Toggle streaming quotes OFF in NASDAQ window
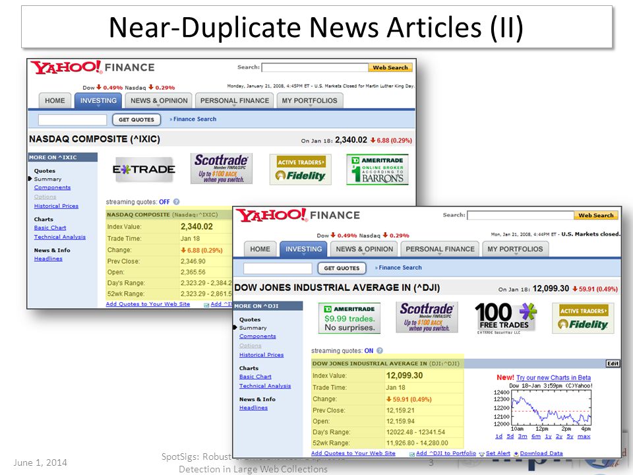 pos(164,202)
